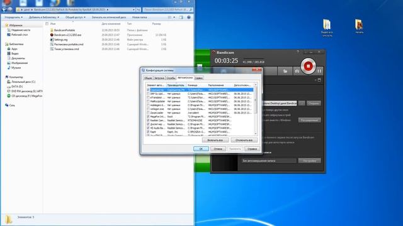403x226 pixels.
Task: Select the Тихая установка.cmd file
Action: pyautogui.click(x=66, y=49)
